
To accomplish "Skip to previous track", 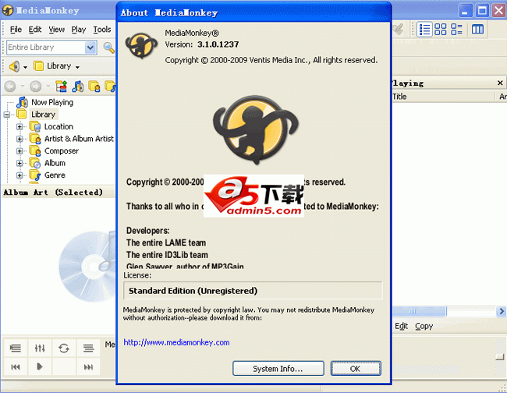I will [15, 366].
